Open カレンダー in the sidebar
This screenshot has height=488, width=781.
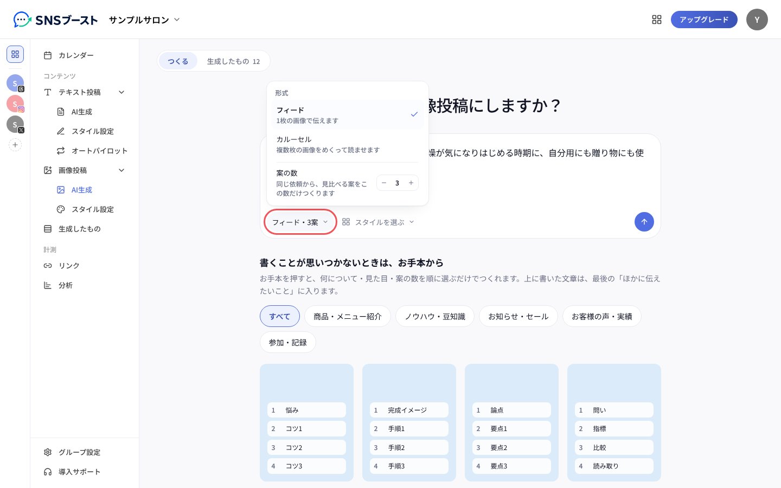(x=85, y=55)
